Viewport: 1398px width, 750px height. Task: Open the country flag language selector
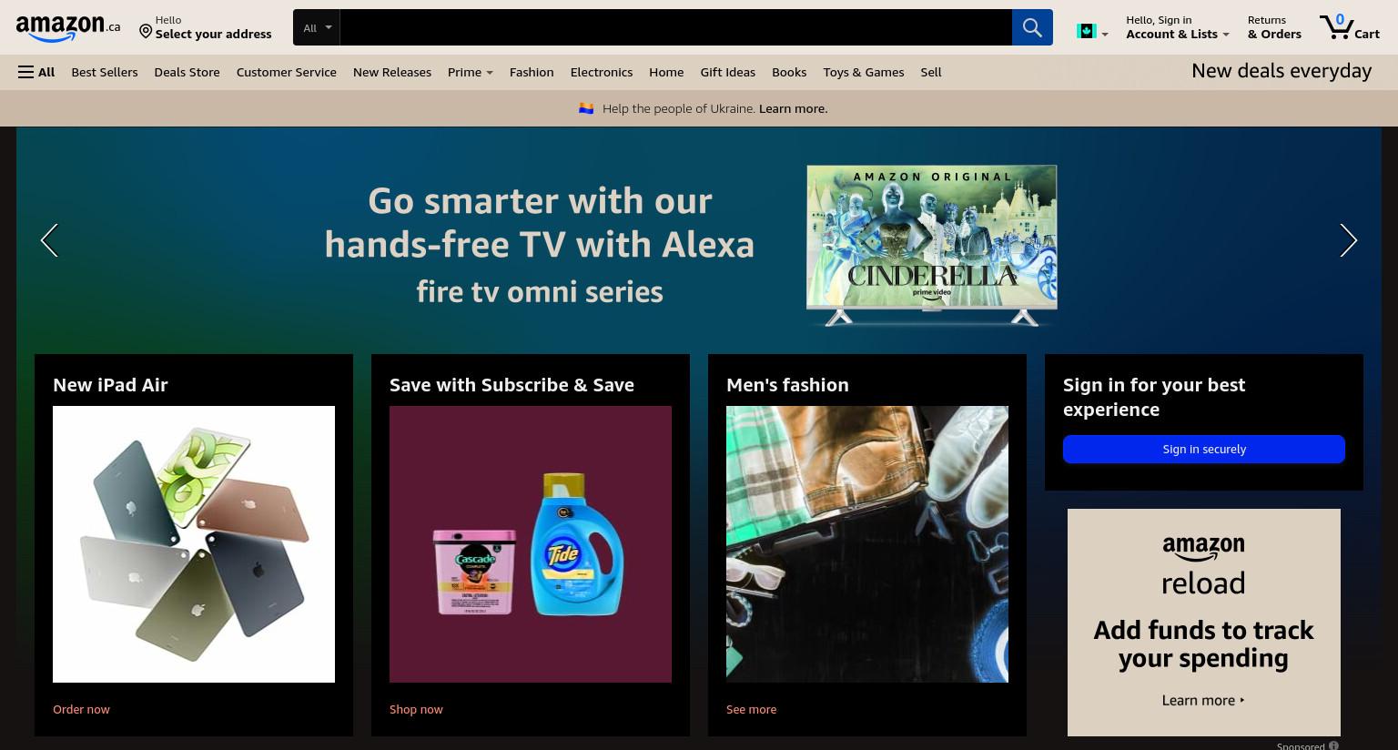coord(1091,32)
